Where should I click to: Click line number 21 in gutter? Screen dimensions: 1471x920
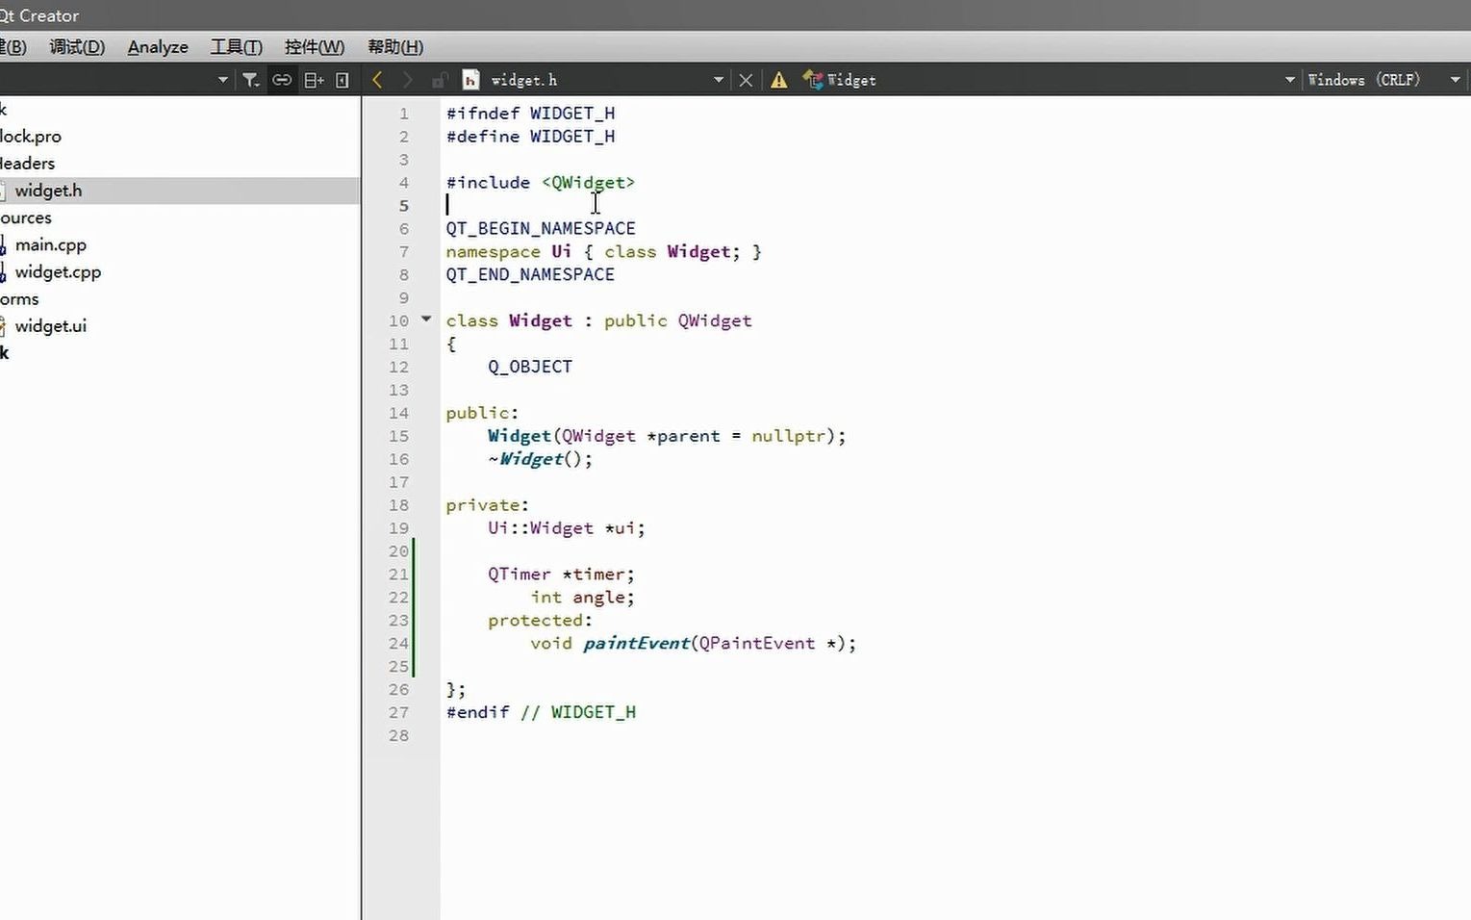(398, 575)
